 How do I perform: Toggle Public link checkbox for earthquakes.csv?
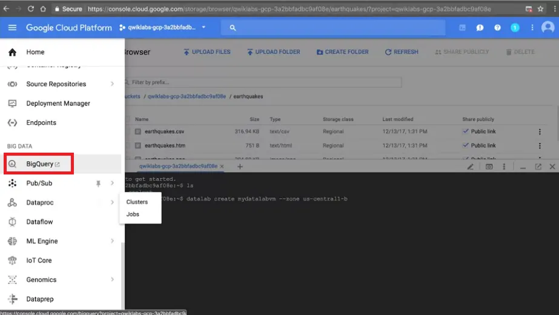(466, 131)
